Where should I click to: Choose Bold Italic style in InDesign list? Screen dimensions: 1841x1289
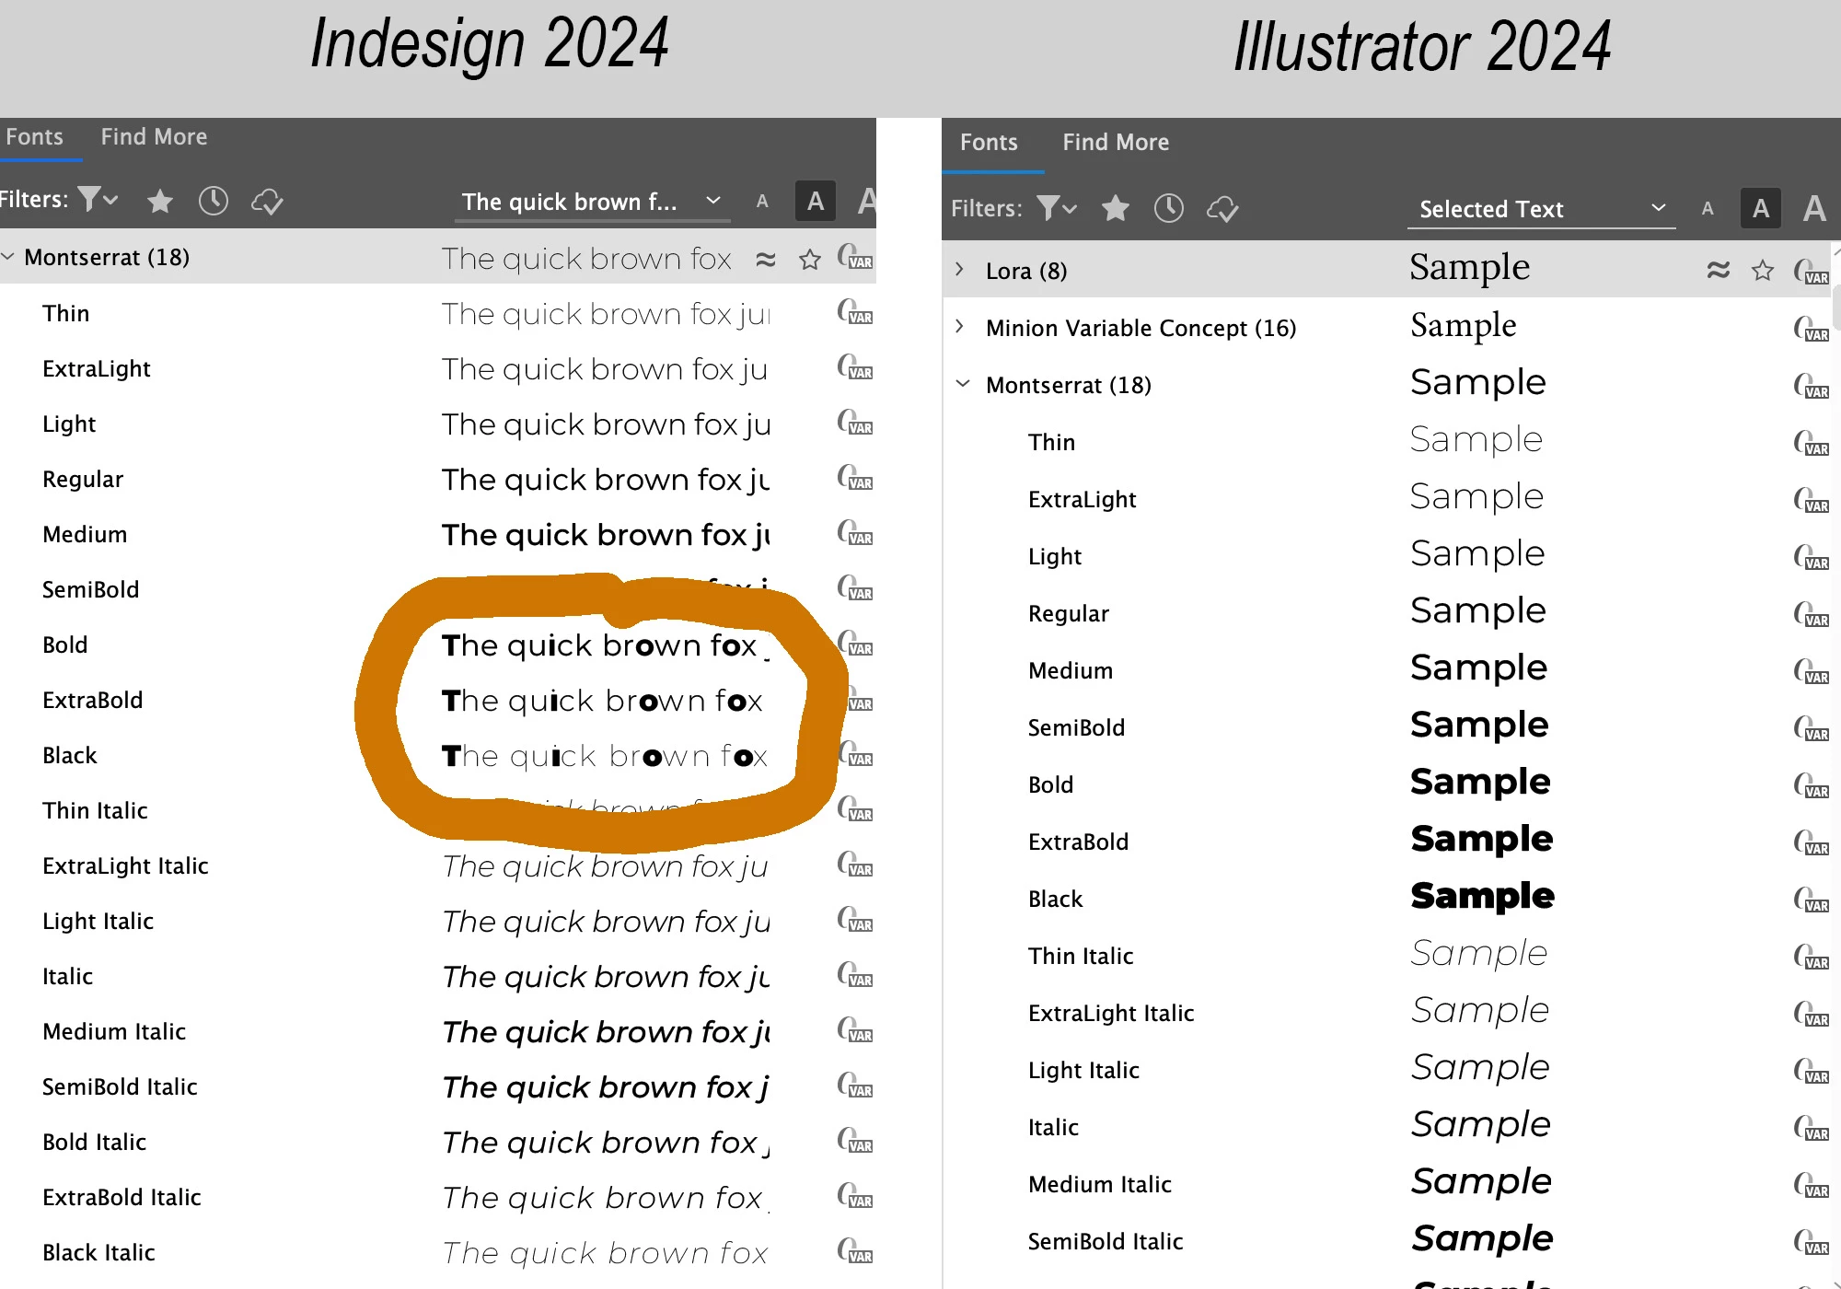pyautogui.click(x=94, y=1142)
